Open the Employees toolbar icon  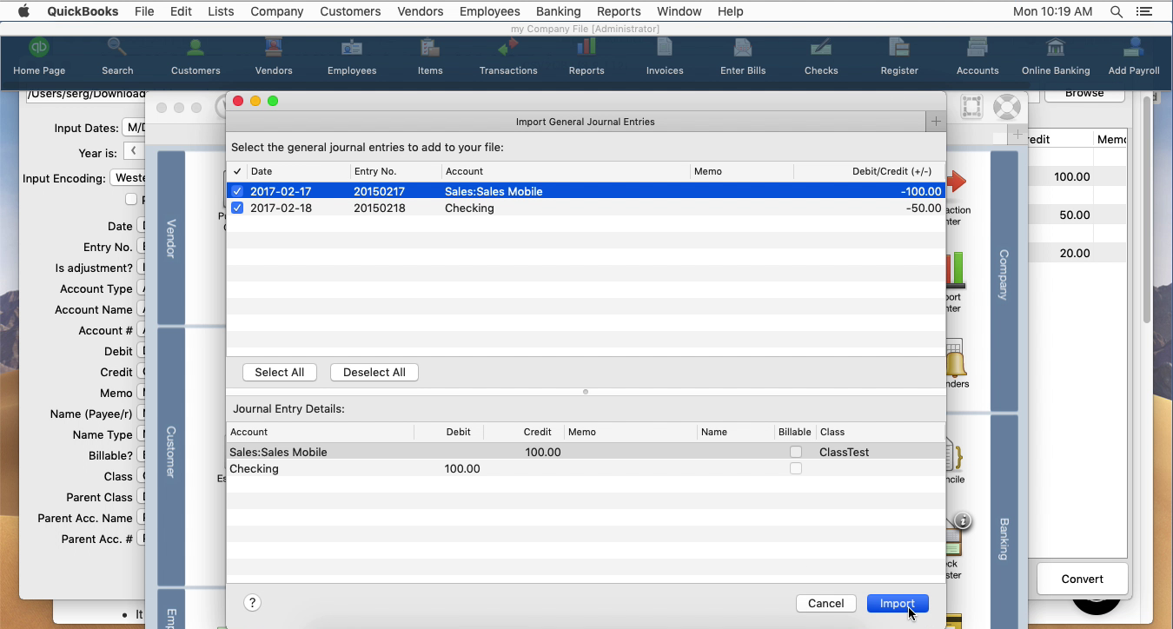352,56
